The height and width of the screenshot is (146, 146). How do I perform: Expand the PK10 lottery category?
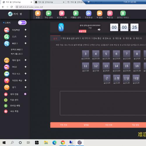click(x=25, y=67)
